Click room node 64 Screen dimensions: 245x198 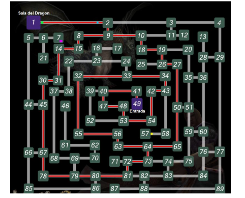(x=148, y=146)
